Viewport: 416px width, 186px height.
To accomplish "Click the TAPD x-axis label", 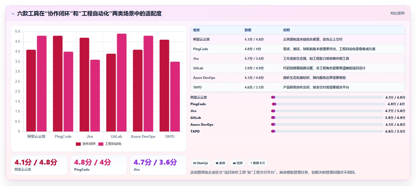I will click(x=170, y=136).
